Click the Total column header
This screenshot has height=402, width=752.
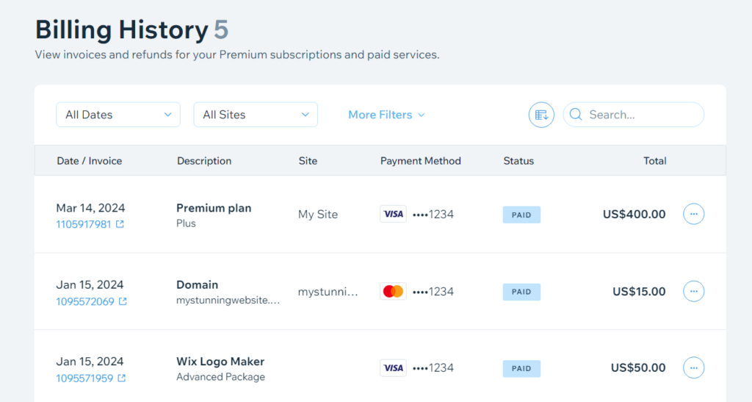click(654, 161)
